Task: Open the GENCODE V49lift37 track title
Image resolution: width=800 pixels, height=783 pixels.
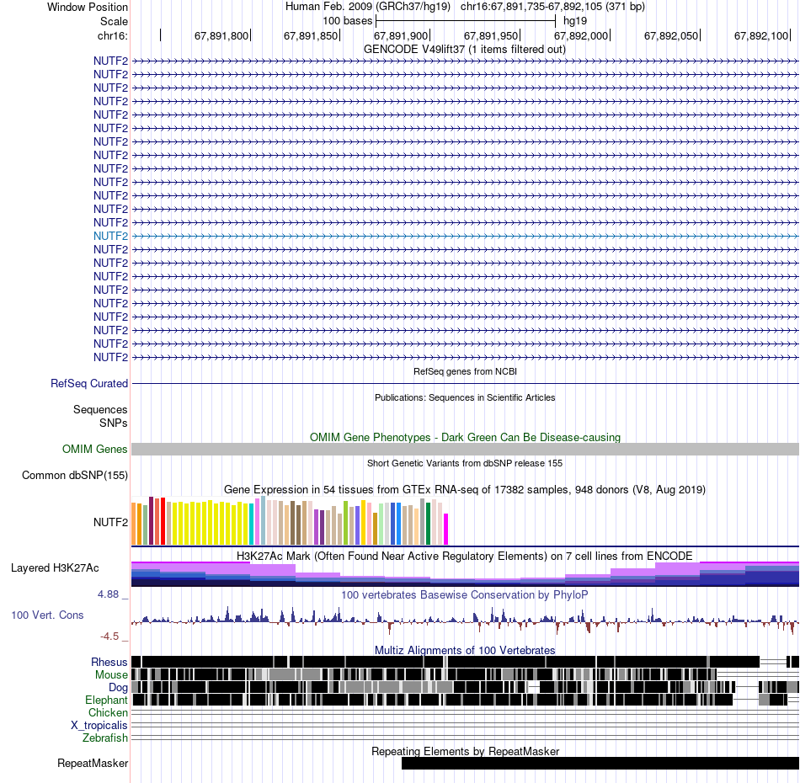Action: pos(464,50)
